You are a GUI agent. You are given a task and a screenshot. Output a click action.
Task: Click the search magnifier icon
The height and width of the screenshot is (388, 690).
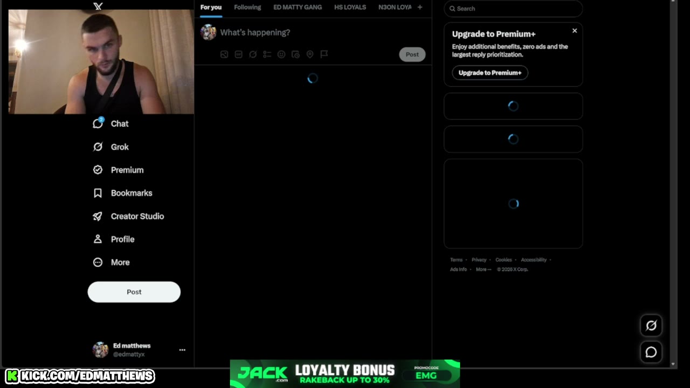pos(453,9)
